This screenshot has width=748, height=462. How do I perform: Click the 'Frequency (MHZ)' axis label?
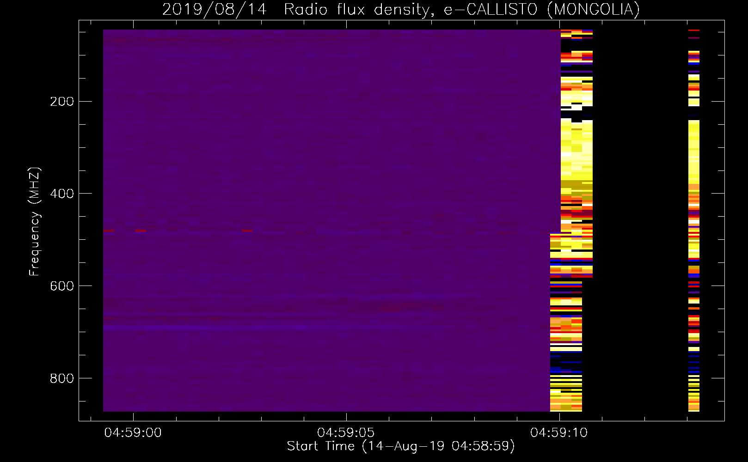click(x=35, y=222)
